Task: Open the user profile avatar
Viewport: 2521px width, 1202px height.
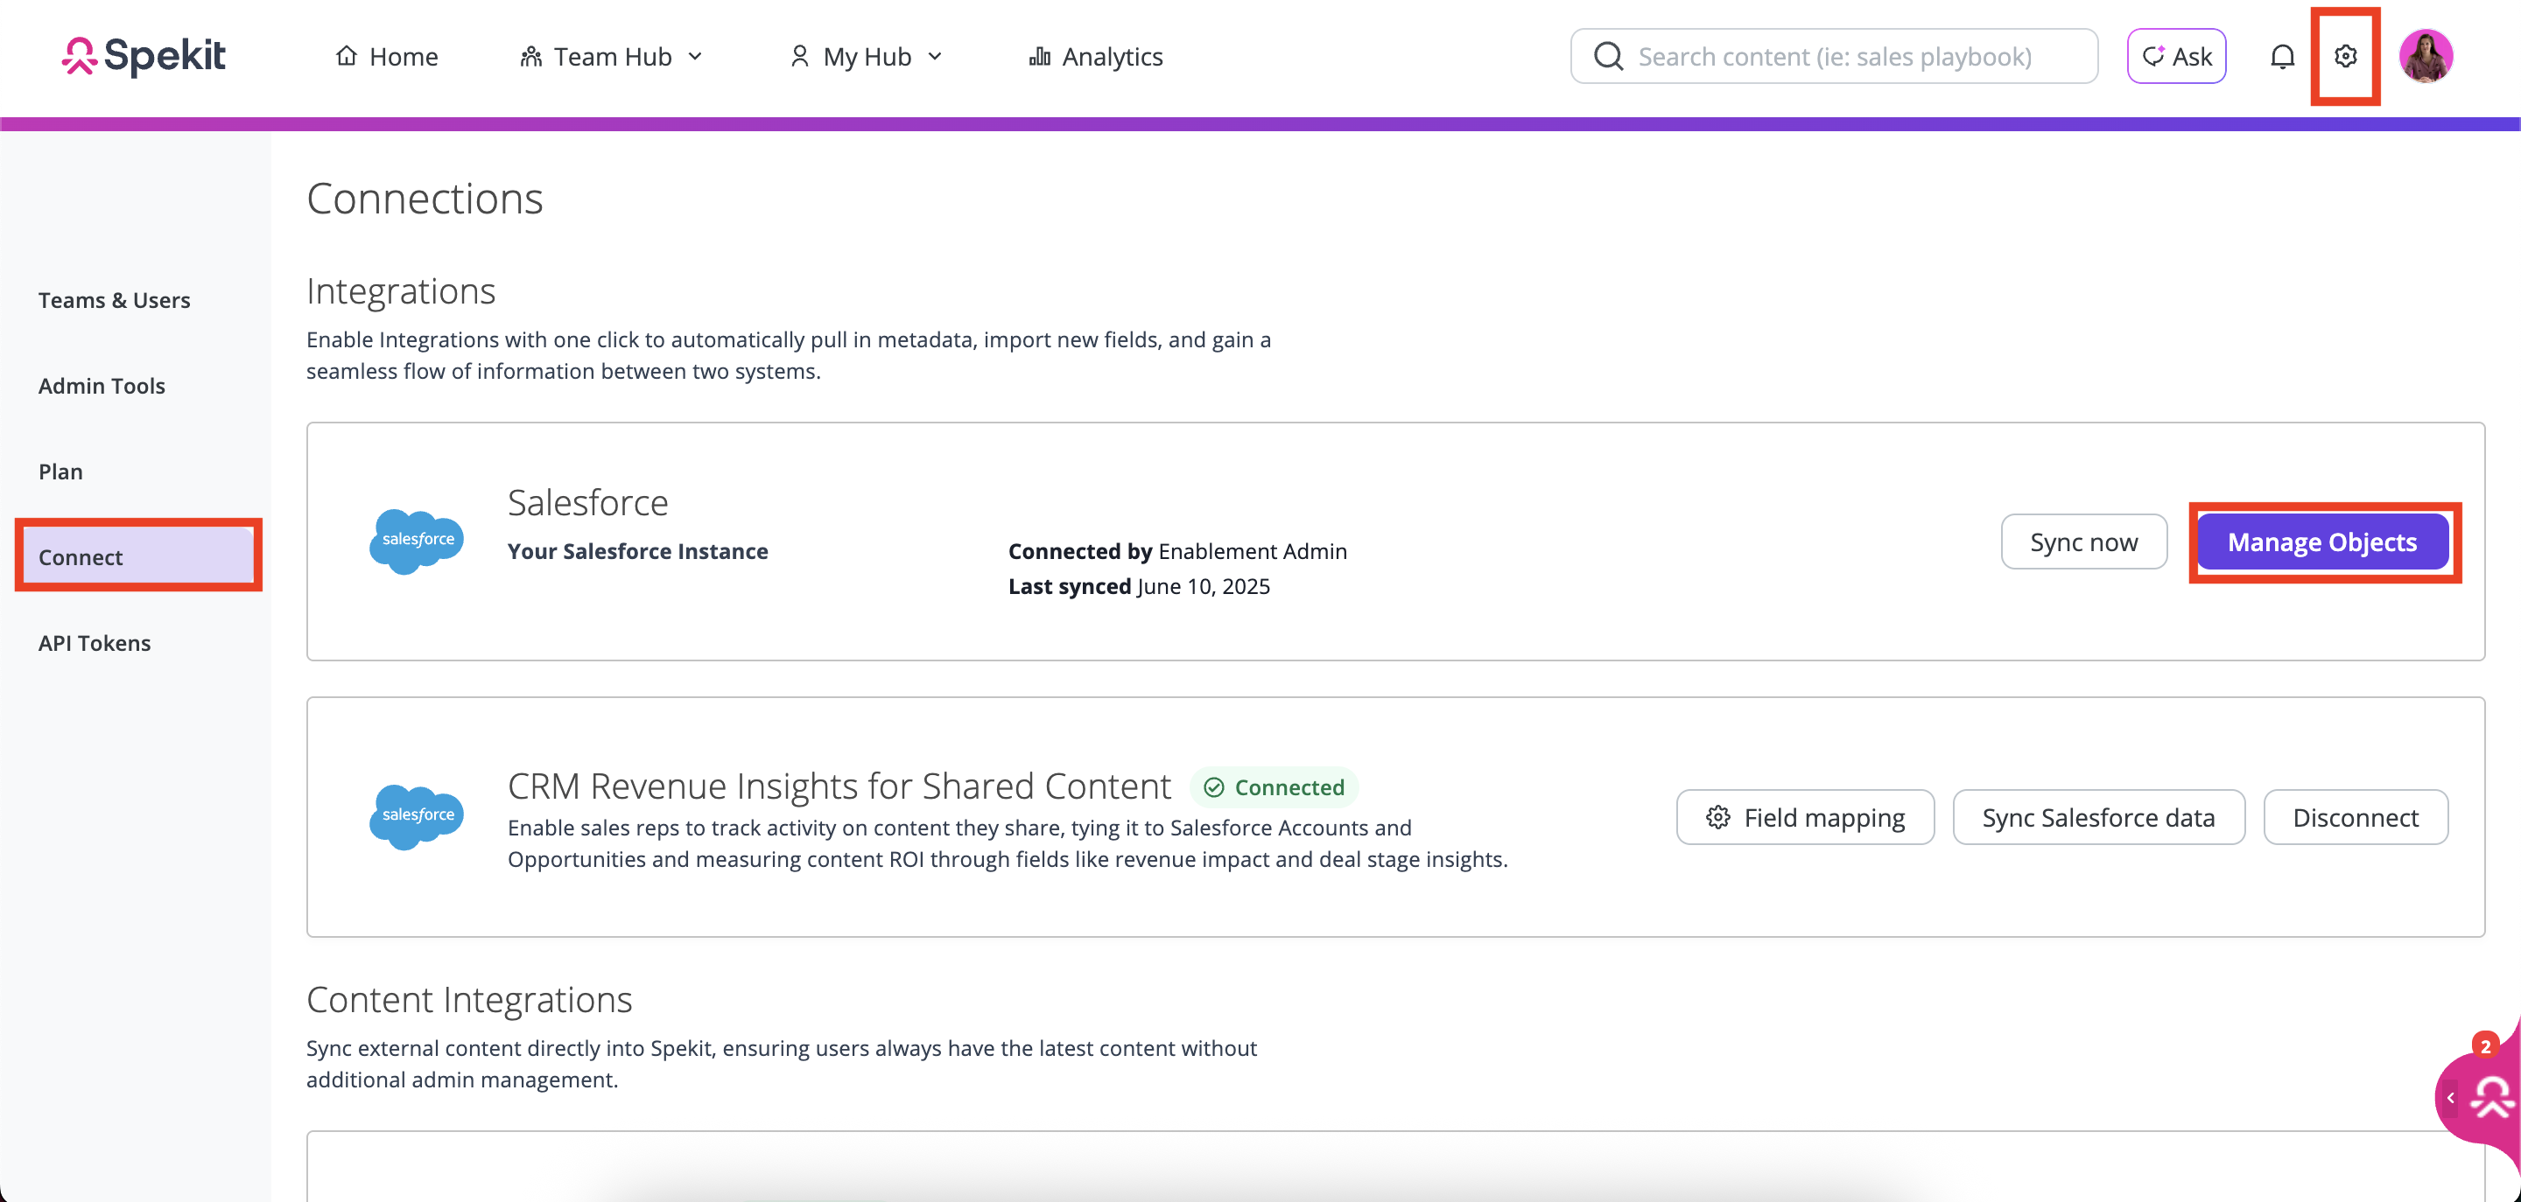Action: [2425, 57]
